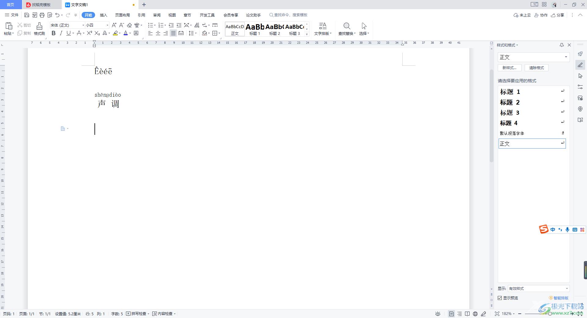Image resolution: width=587 pixels, height=318 pixels.
Task: Toggle Italic formatting
Action: [61, 33]
